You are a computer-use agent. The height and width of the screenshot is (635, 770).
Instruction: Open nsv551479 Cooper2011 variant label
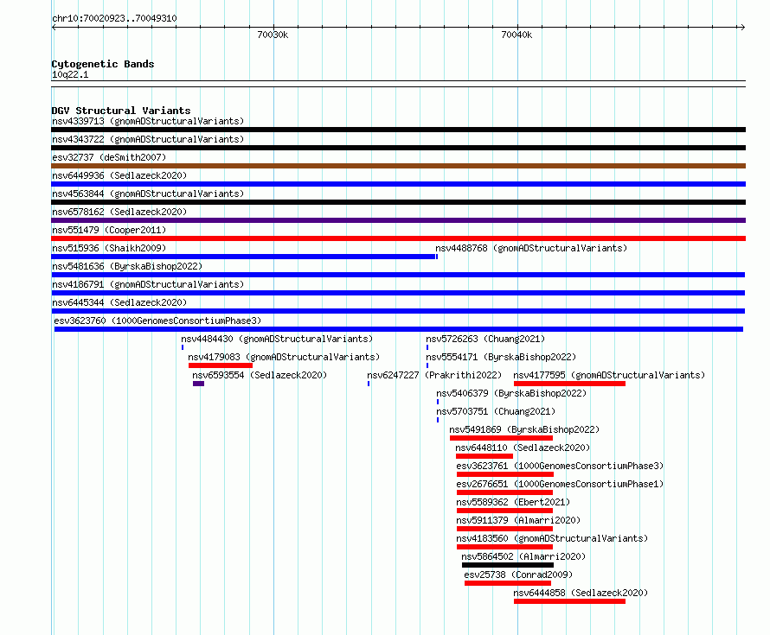(109, 230)
